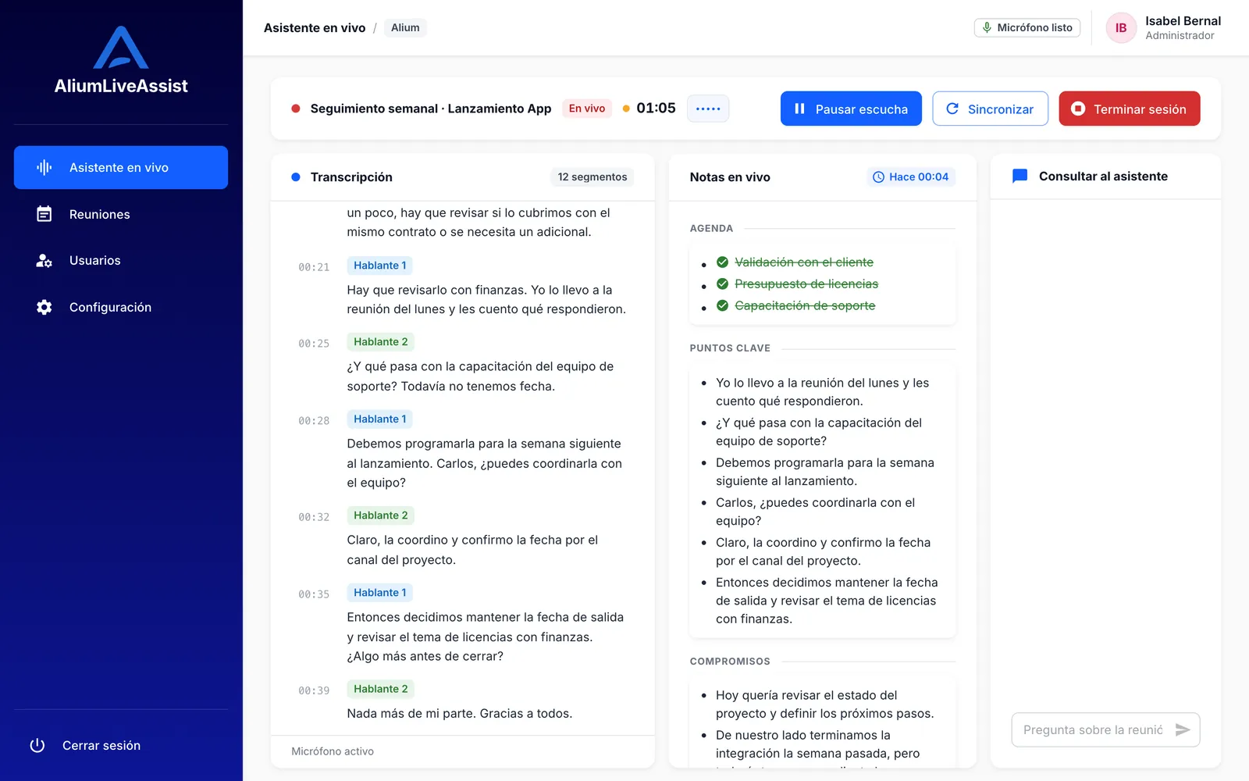
Task: Click the PUNTOS CLAVE section label
Action: click(x=730, y=348)
